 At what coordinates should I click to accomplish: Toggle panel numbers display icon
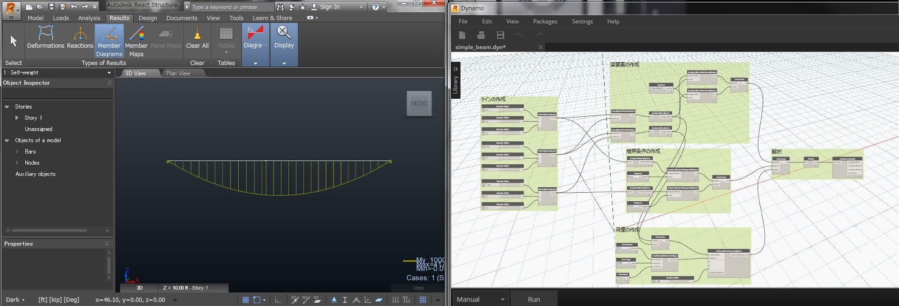[x=317, y=300]
